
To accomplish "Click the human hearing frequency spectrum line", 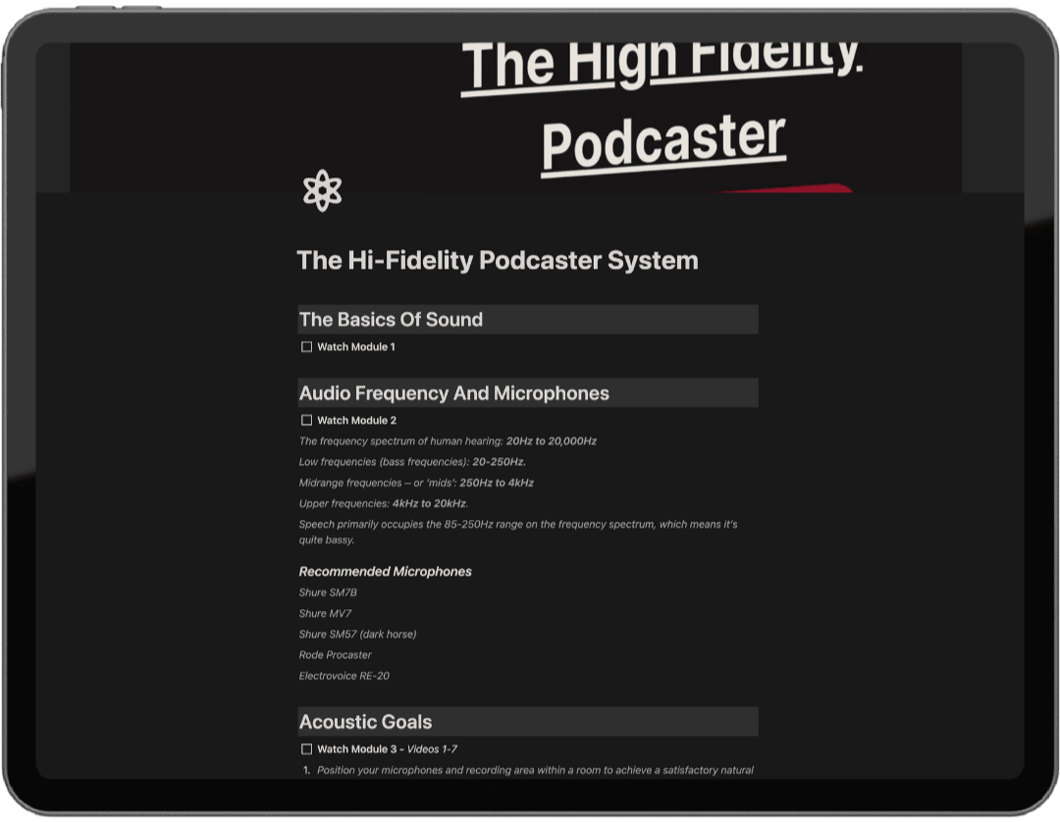I will (448, 441).
